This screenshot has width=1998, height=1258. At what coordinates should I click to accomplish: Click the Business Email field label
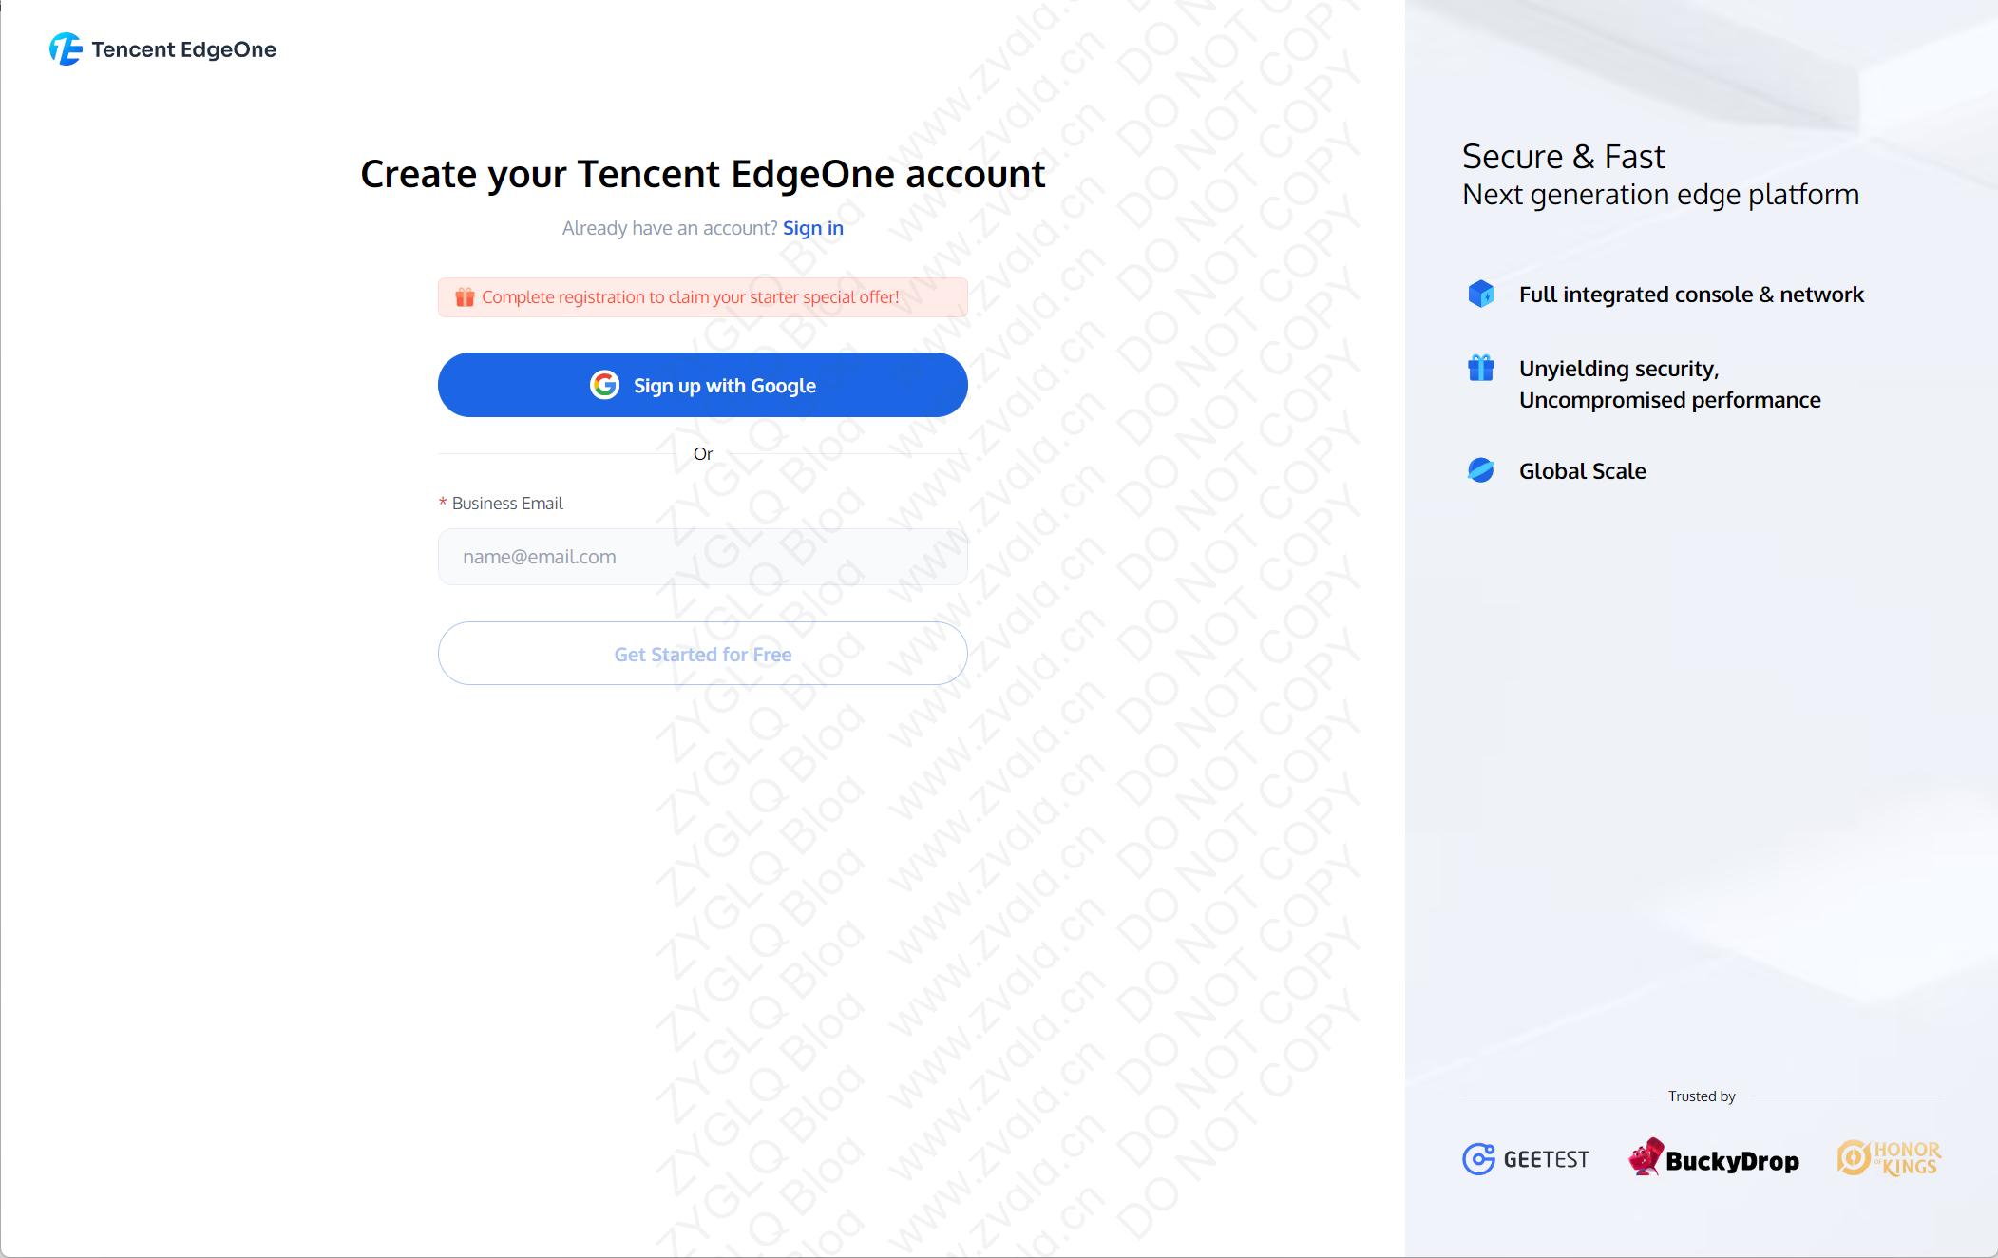507,504
